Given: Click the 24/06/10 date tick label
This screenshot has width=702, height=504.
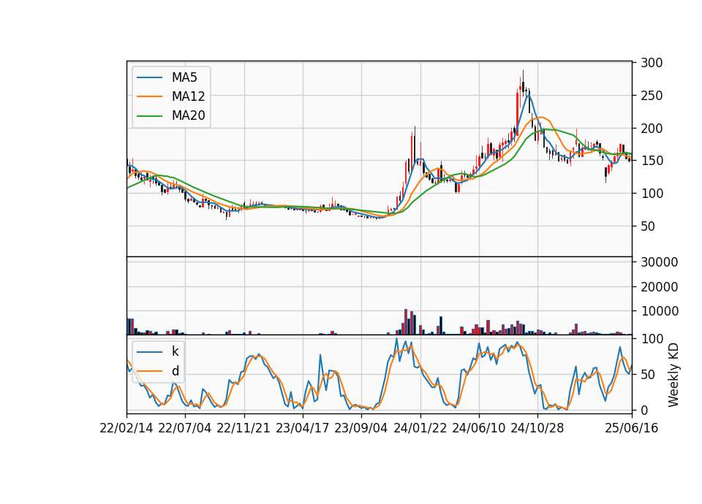Looking at the screenshot, I should [x=478, y=428].
